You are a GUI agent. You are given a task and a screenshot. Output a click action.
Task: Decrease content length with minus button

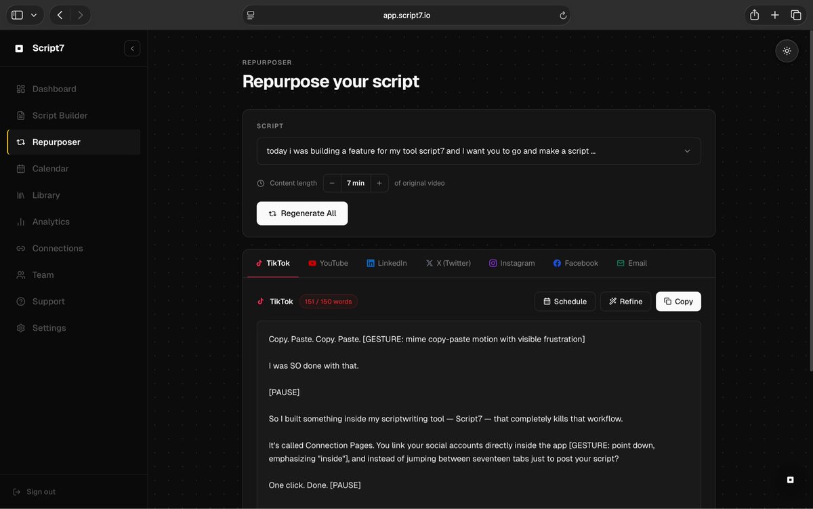[x=332, y=183]
